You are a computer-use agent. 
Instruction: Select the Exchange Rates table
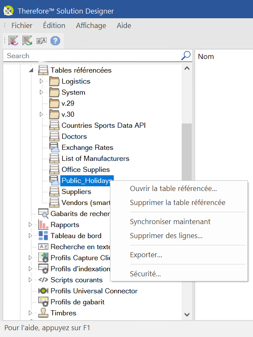pos(87,147)
